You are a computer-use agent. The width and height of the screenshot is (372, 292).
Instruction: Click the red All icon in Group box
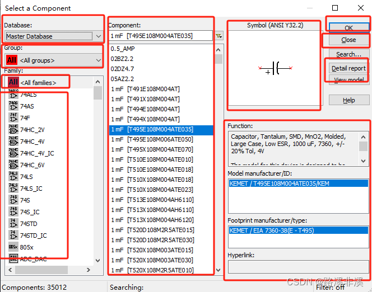(12, 60)
